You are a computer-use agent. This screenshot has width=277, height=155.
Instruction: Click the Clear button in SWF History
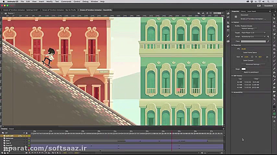256,79
